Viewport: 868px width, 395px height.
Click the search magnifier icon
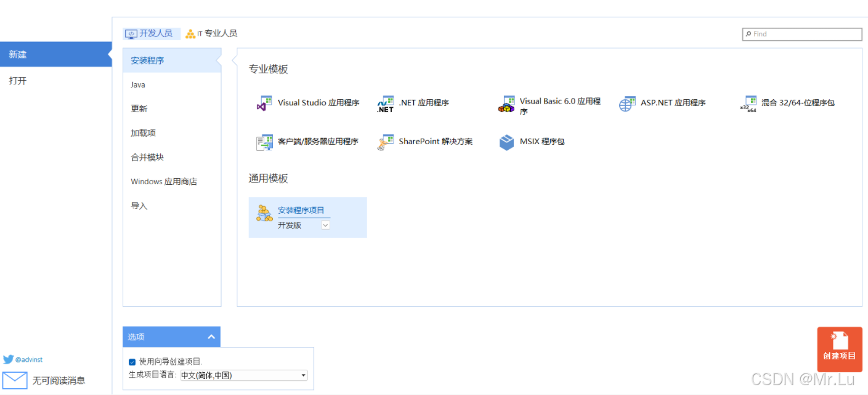pyautogui.click(x=748, y=34)
